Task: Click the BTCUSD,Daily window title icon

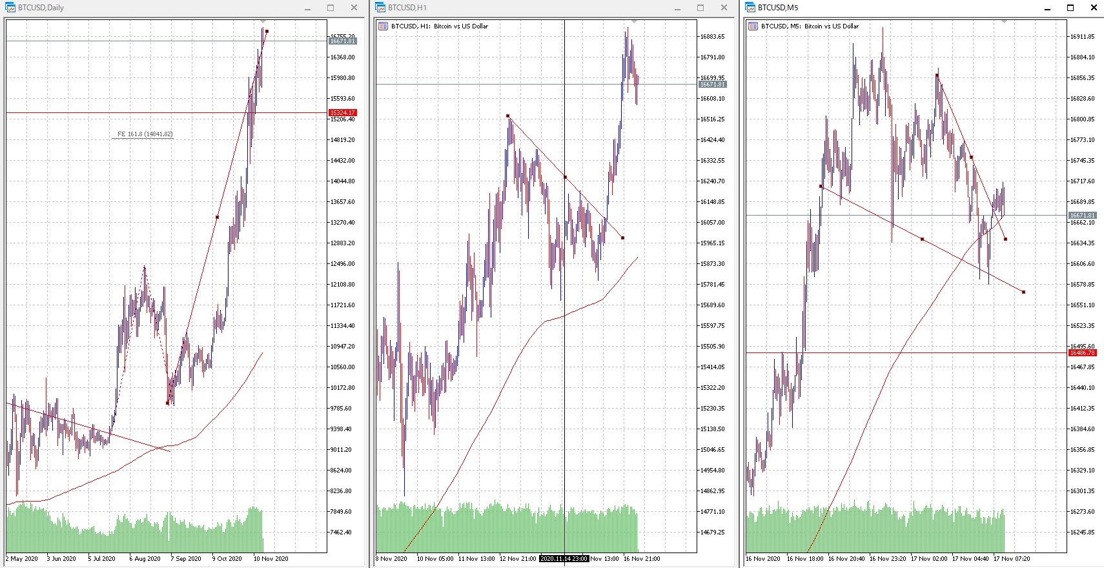Action: (10, 8)
